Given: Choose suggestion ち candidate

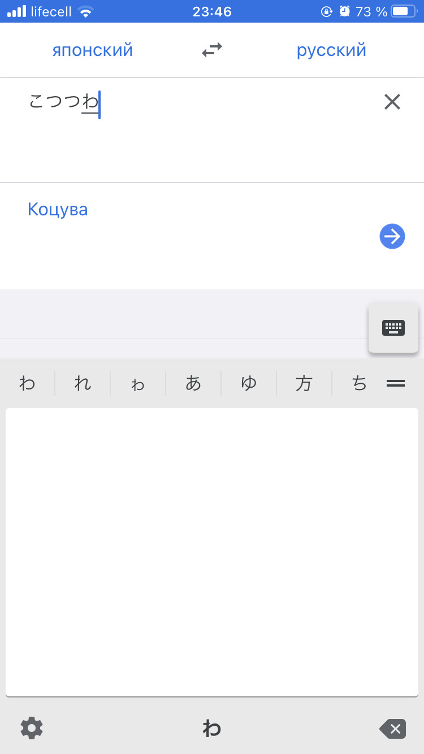Looking at the screenshot, I should (359, 383).
